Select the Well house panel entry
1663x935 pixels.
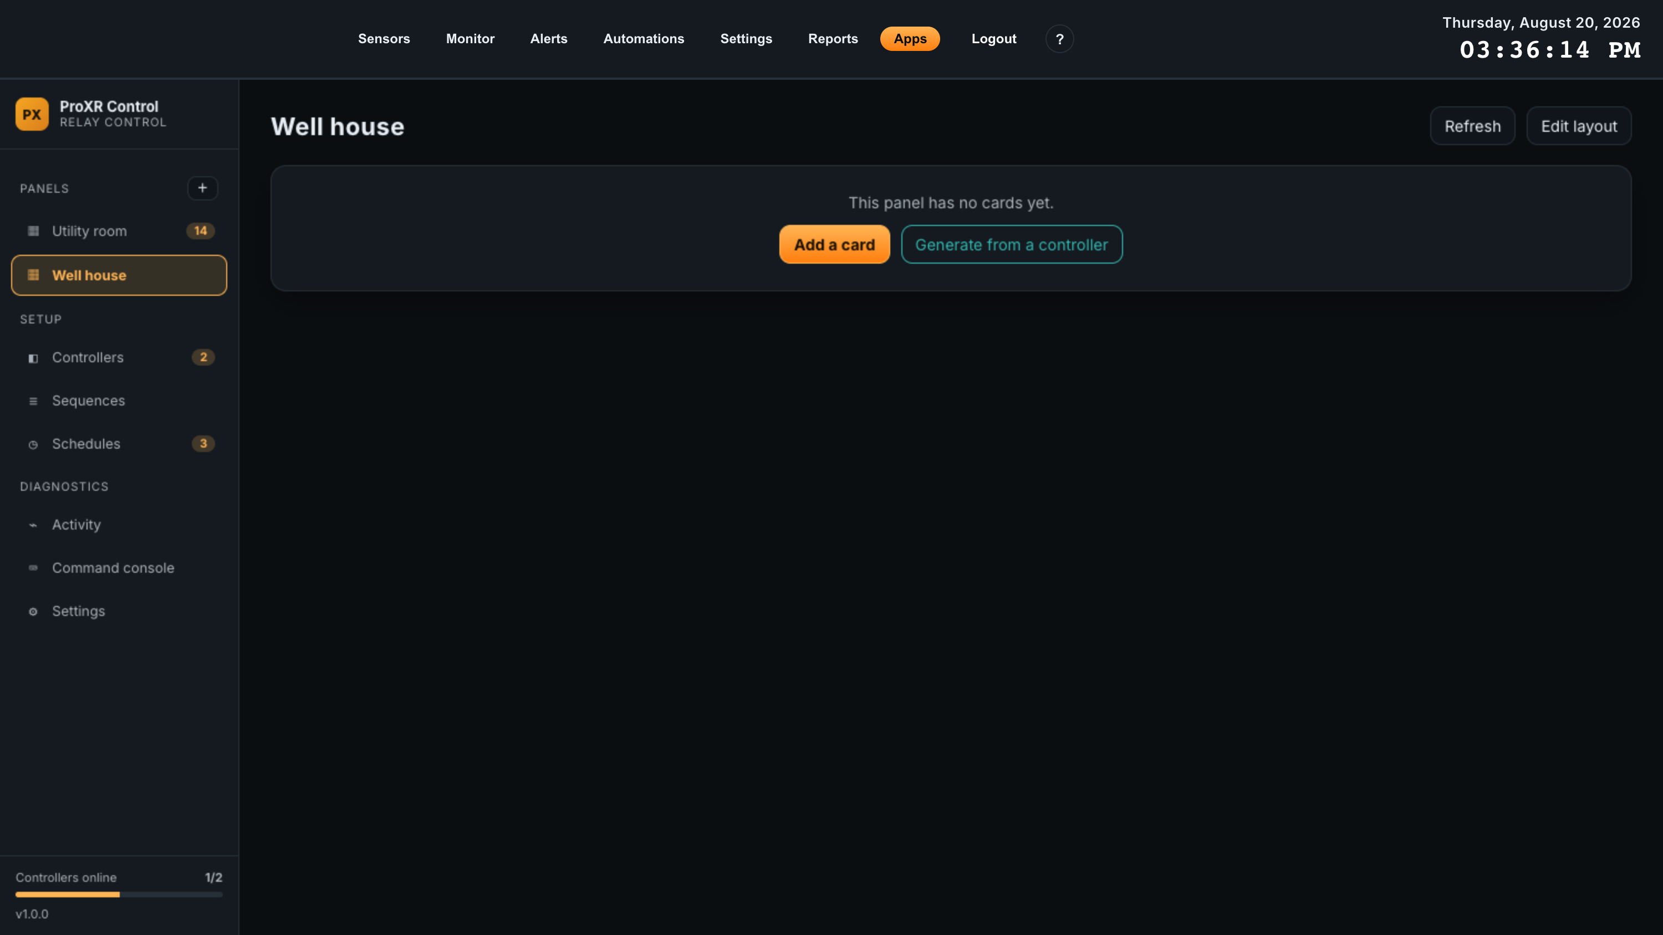pyautogui.click(x=119, y=275)
